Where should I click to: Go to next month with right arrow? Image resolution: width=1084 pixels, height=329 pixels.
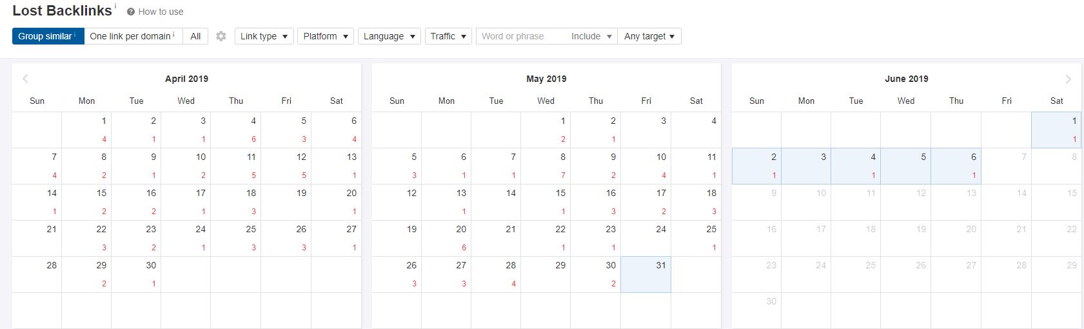1068,79
